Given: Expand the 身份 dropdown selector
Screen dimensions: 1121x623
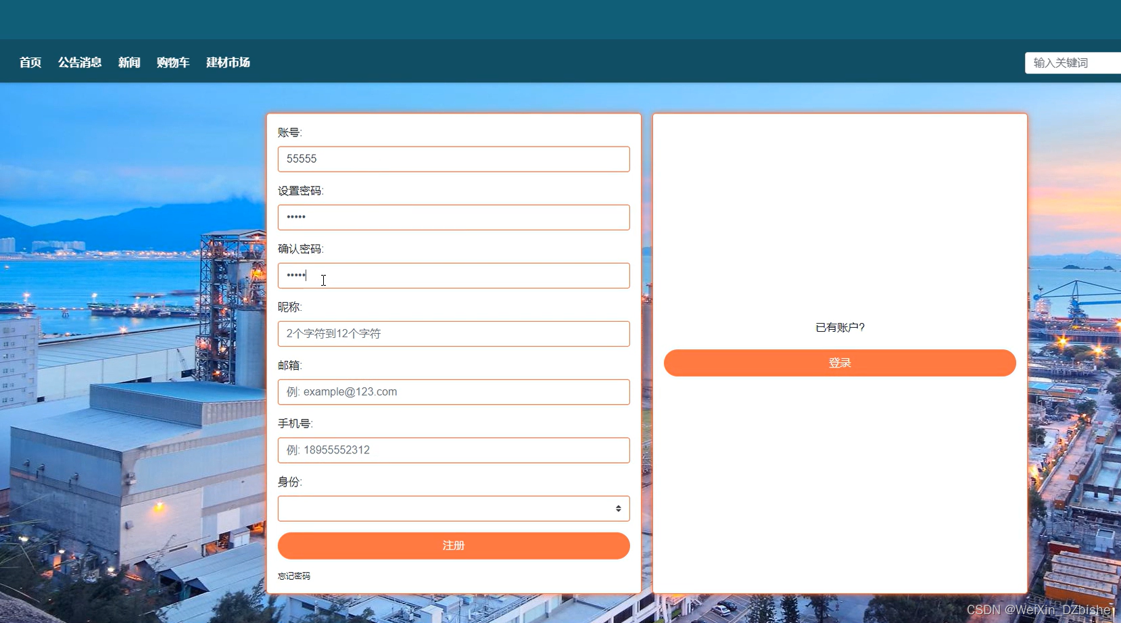Looking at the screenshot, I should [454, 509].
